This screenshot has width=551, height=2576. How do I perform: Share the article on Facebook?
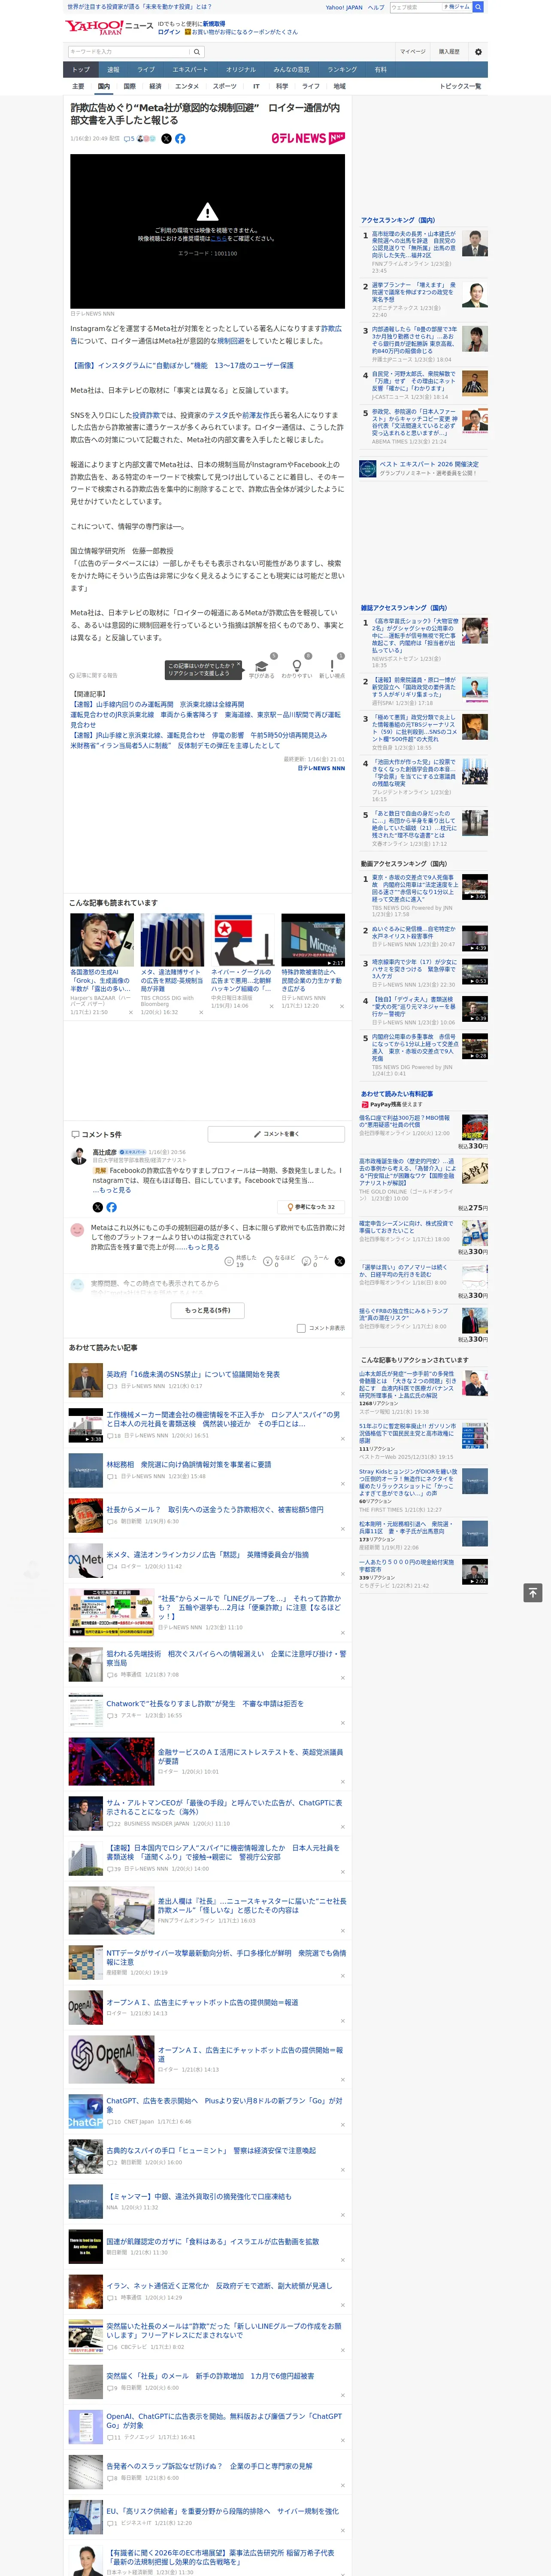pyautogui.click(x=180, y=139)
